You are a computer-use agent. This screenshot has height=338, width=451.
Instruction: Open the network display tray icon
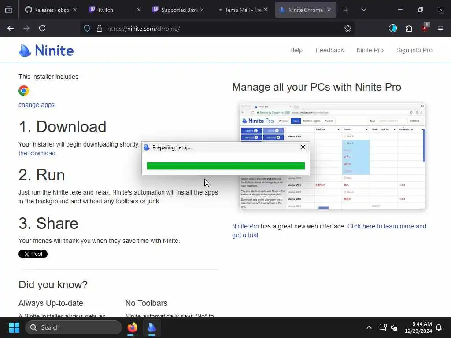pos(383,327)
